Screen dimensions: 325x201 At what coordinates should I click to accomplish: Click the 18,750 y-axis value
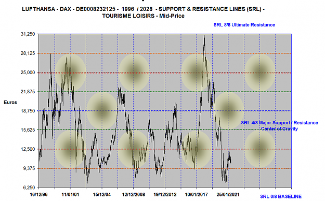(x=28, y=111)
